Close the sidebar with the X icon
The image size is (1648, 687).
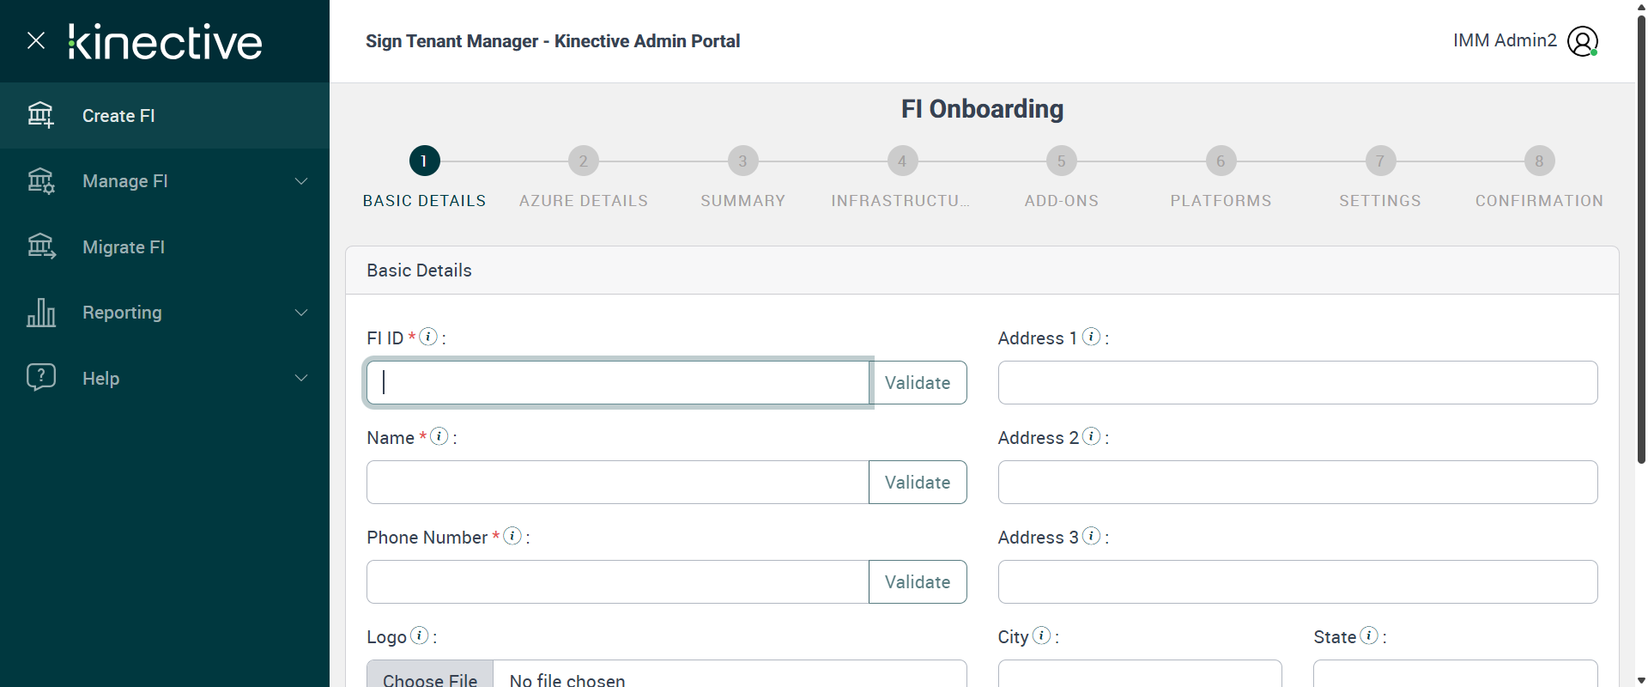pyautogui.click(x=36, y=40)
